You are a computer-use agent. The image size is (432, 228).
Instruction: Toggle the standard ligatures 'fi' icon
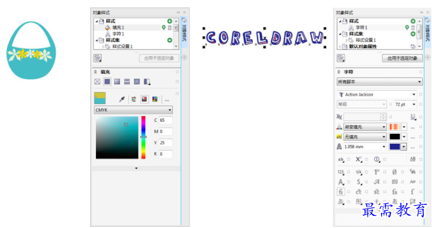(x=341, y=192)
